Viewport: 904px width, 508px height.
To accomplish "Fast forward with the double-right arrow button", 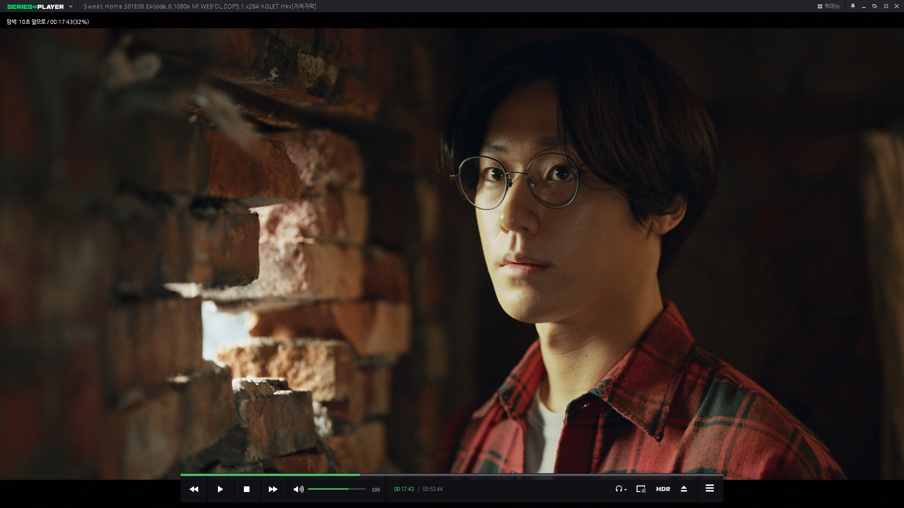I will point(273,489).
